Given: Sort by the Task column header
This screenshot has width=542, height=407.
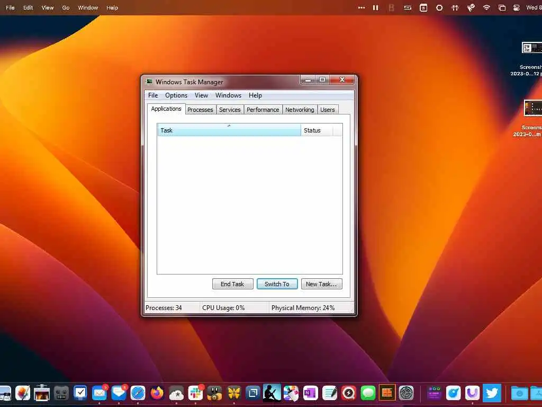Looking at the screenshot, I should [x=229, y=130].
